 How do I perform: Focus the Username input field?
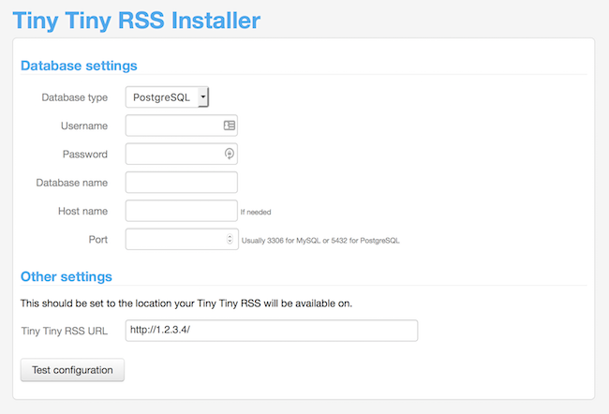(173, 126)
